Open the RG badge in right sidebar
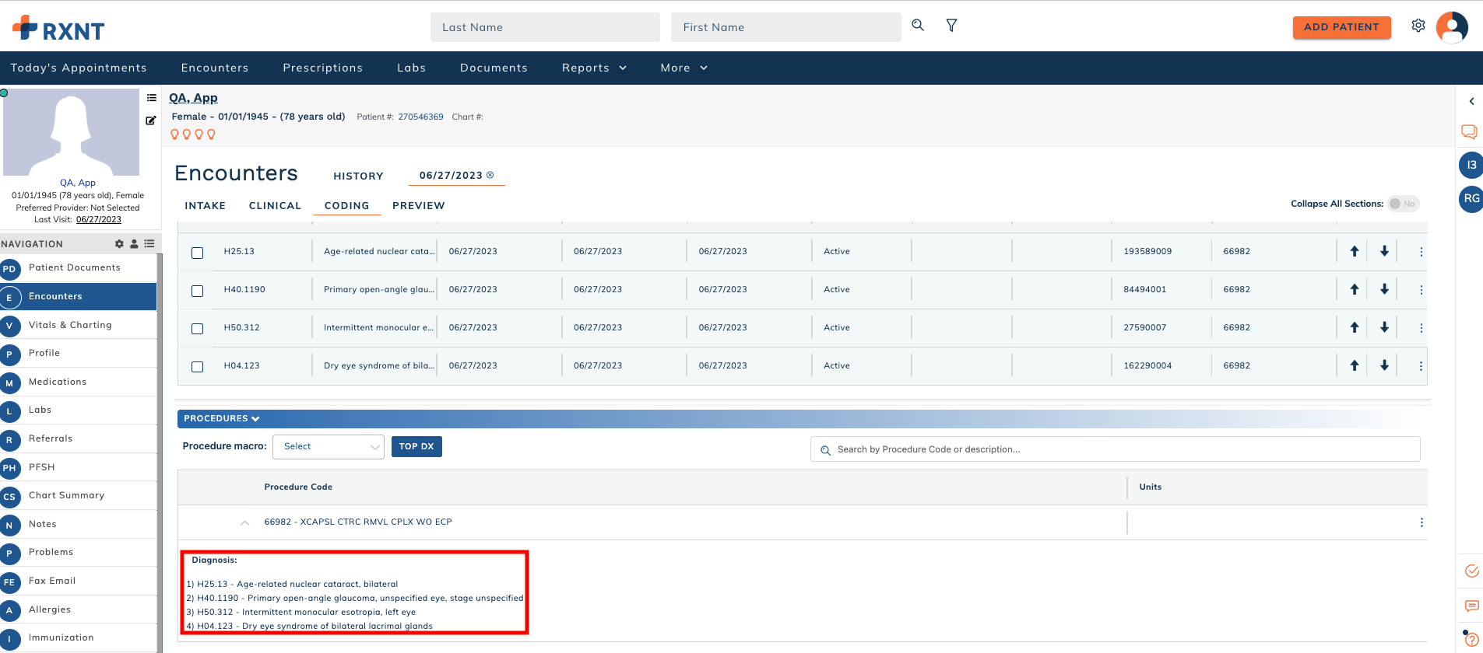Viewport: 1483px width, 653px height. click(x=1471, y=199)
